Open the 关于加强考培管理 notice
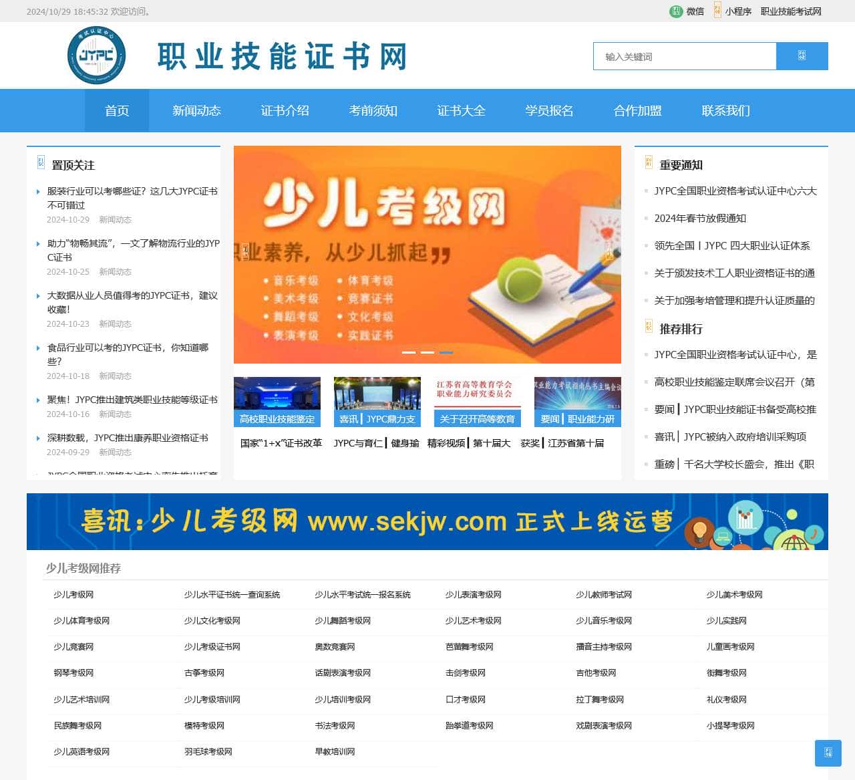The image size is (855, 780). [735, 301]
